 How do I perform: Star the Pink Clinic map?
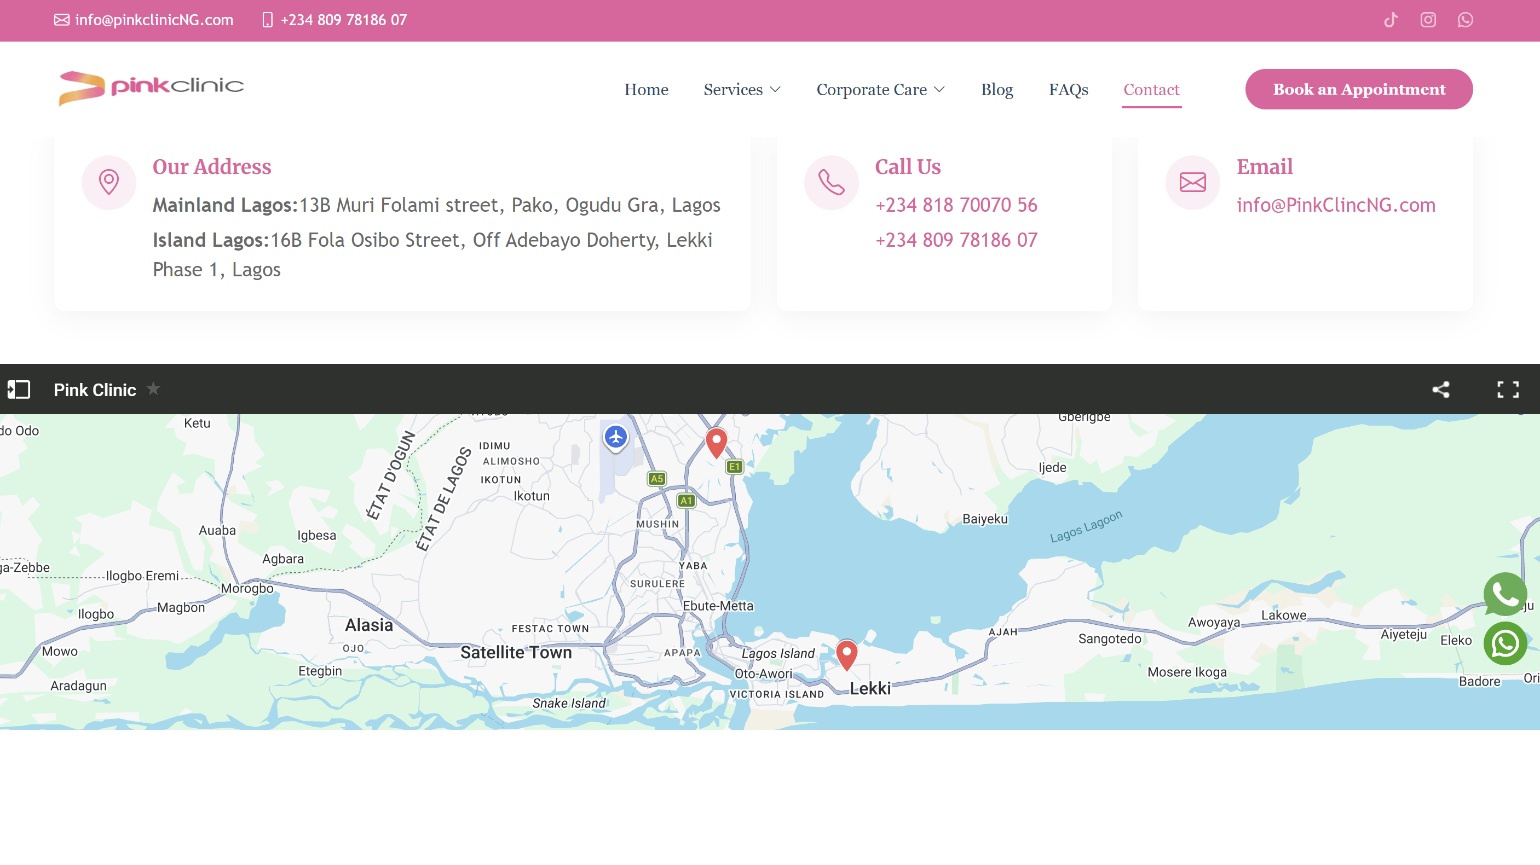pyautogui.click(x=153, y=389)
